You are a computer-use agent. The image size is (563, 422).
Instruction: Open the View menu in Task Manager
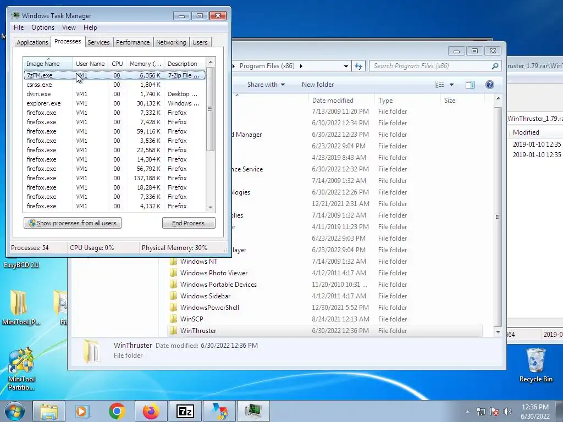point(69,27)
